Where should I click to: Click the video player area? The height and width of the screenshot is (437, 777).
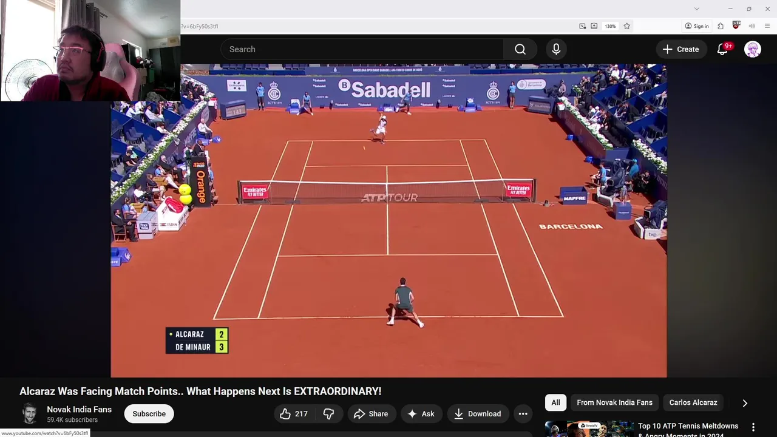click(388, 221)
